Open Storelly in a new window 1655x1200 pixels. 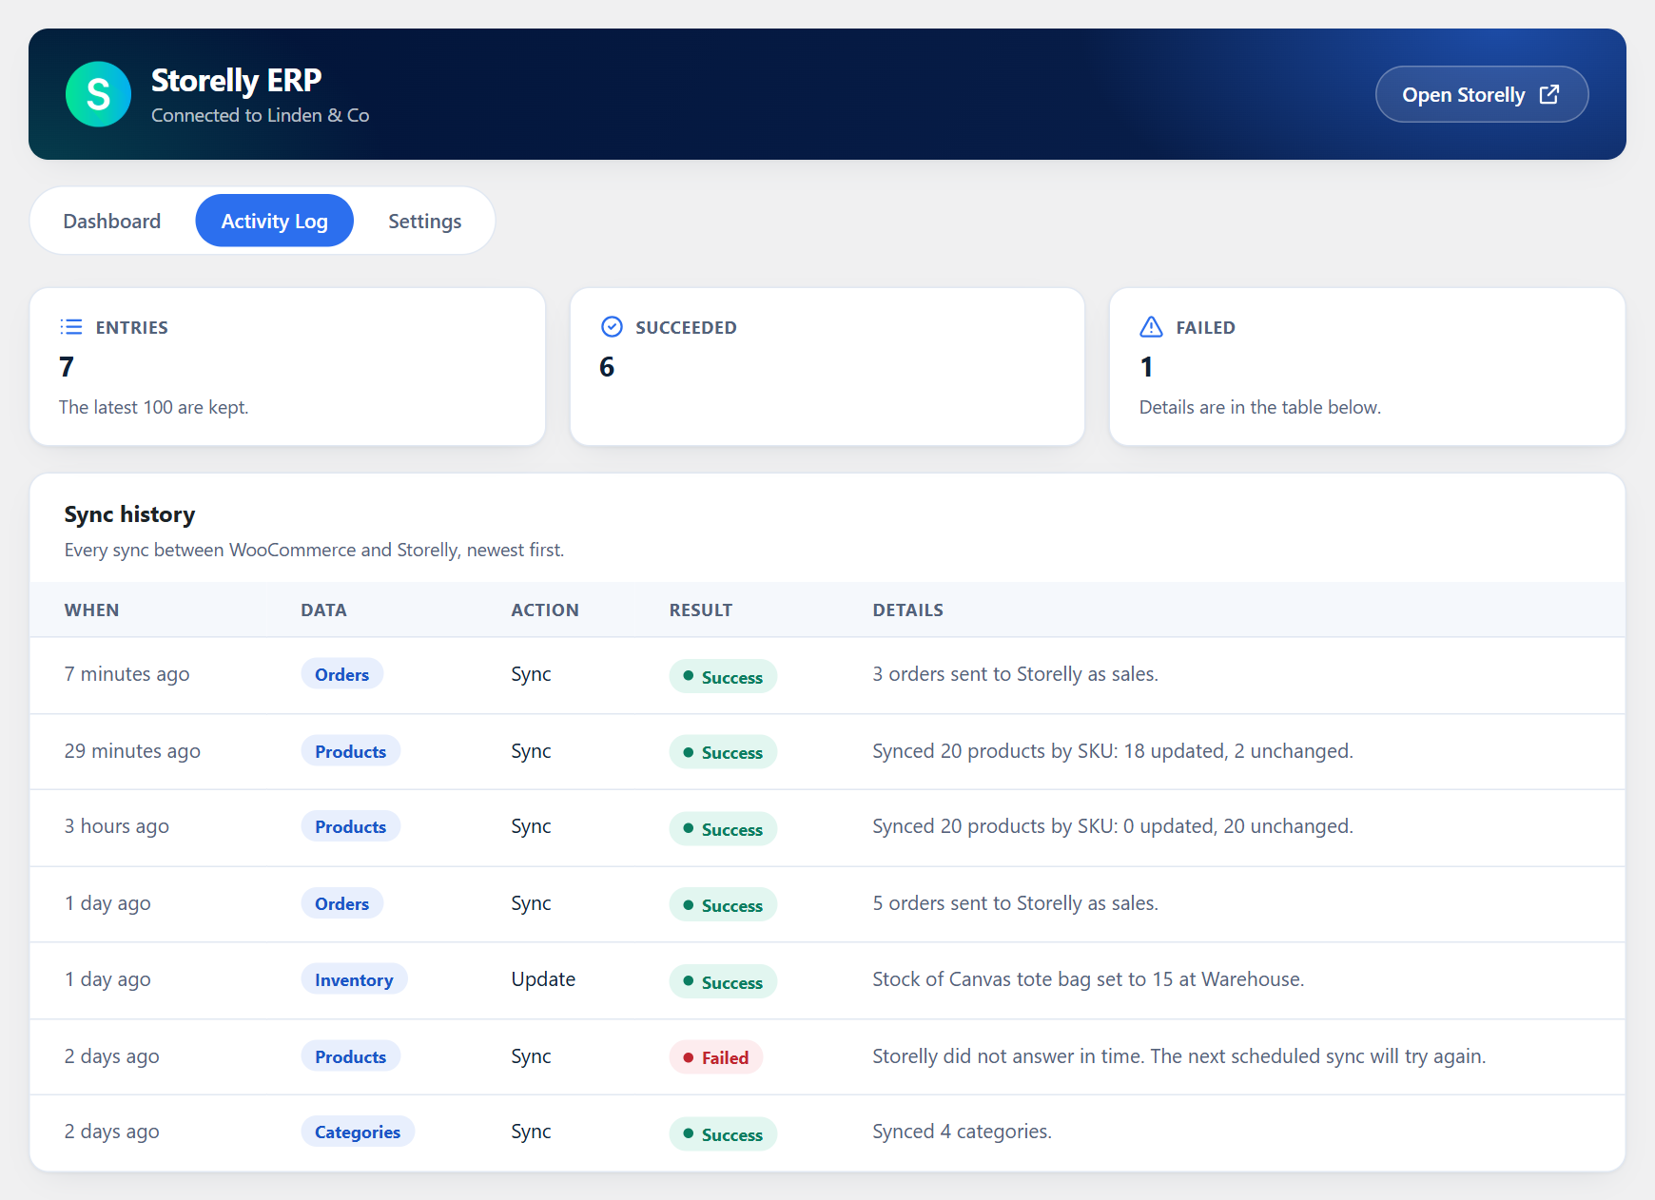(1481, 94)
